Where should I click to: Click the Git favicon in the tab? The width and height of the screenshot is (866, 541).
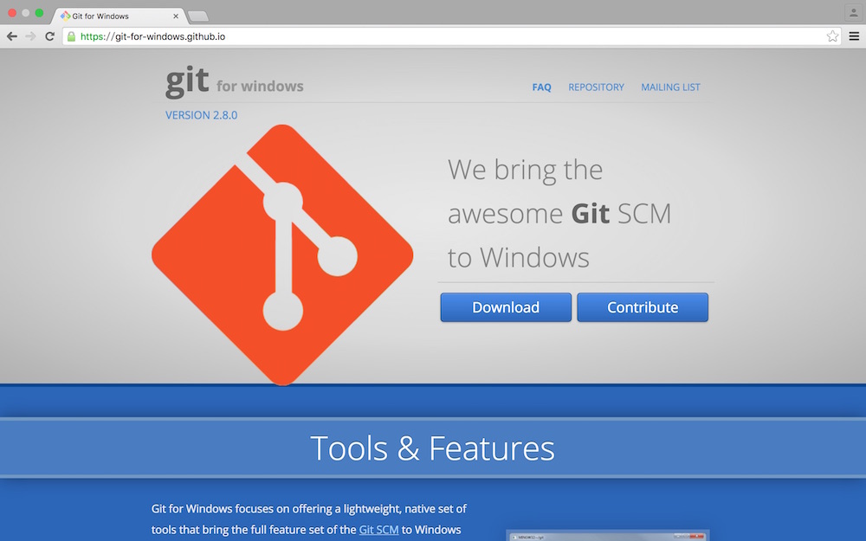click(65, 16)
